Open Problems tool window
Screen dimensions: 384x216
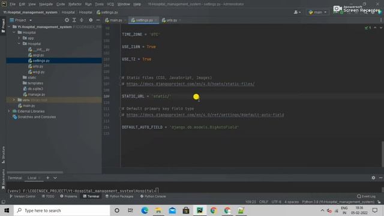click(68, 196)
